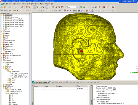138x105 pixels.
Task: Open the Macros menu
Action: click(x=42, y=4)
